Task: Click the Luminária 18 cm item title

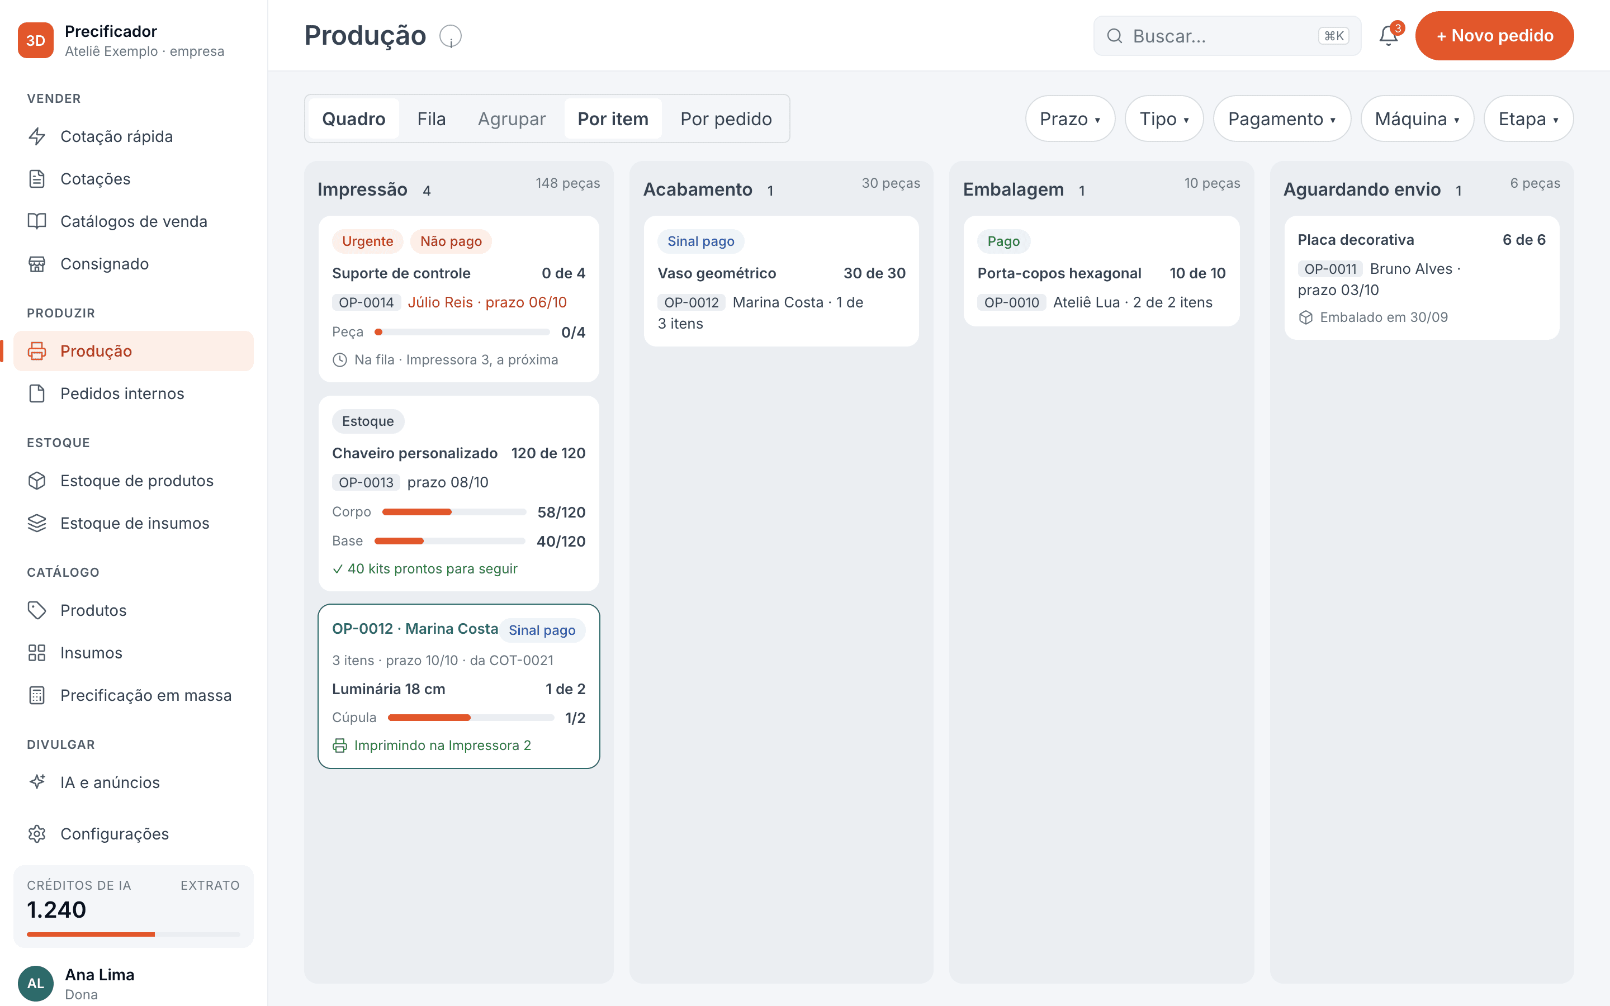Action: (x=389, y=689)
